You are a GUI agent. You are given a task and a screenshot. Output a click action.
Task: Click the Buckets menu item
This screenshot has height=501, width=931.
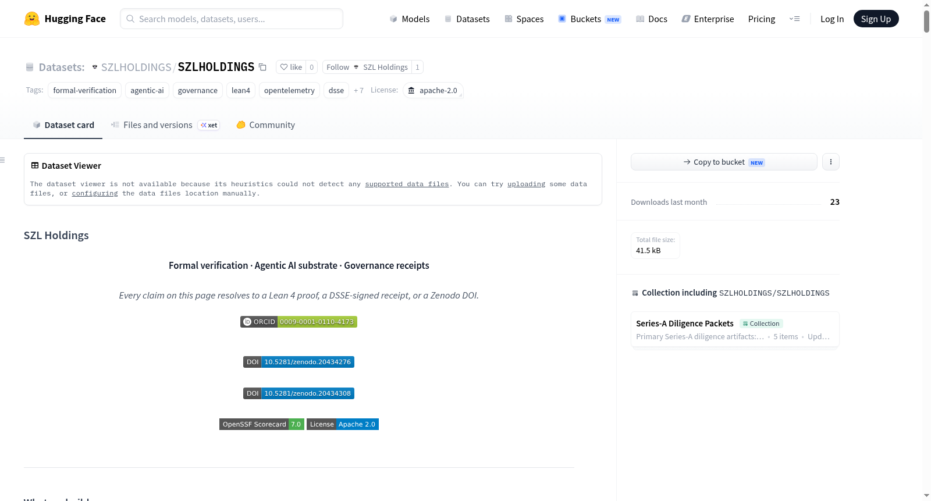pos(589,19)
